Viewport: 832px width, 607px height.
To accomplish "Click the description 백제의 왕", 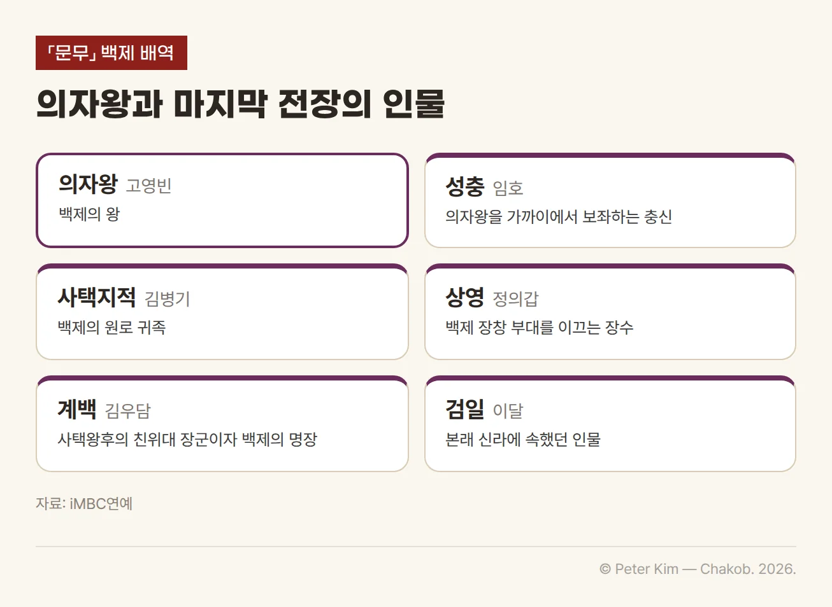I will pyautogui.click(x=89, y=214).
